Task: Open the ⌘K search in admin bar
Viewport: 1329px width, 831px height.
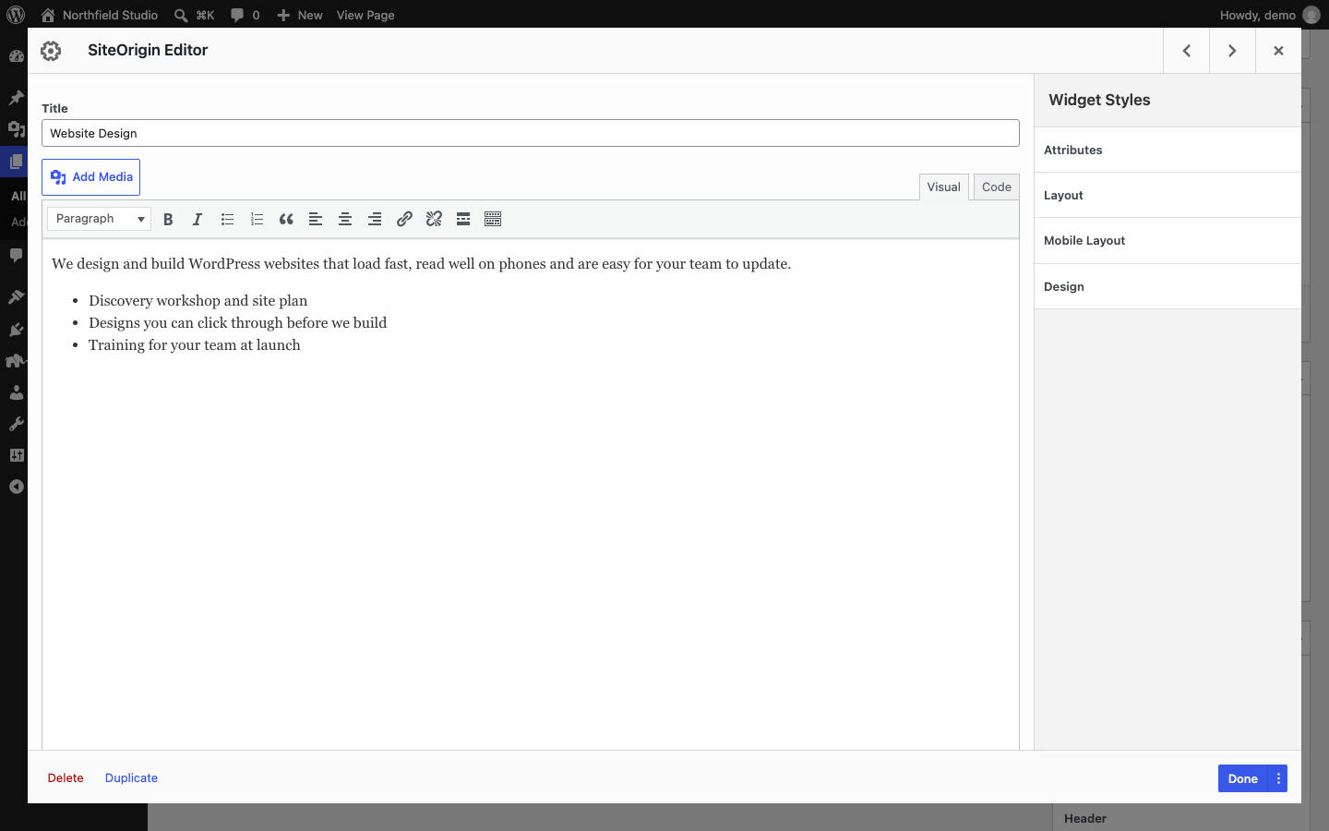Action: tap(195, 15)
